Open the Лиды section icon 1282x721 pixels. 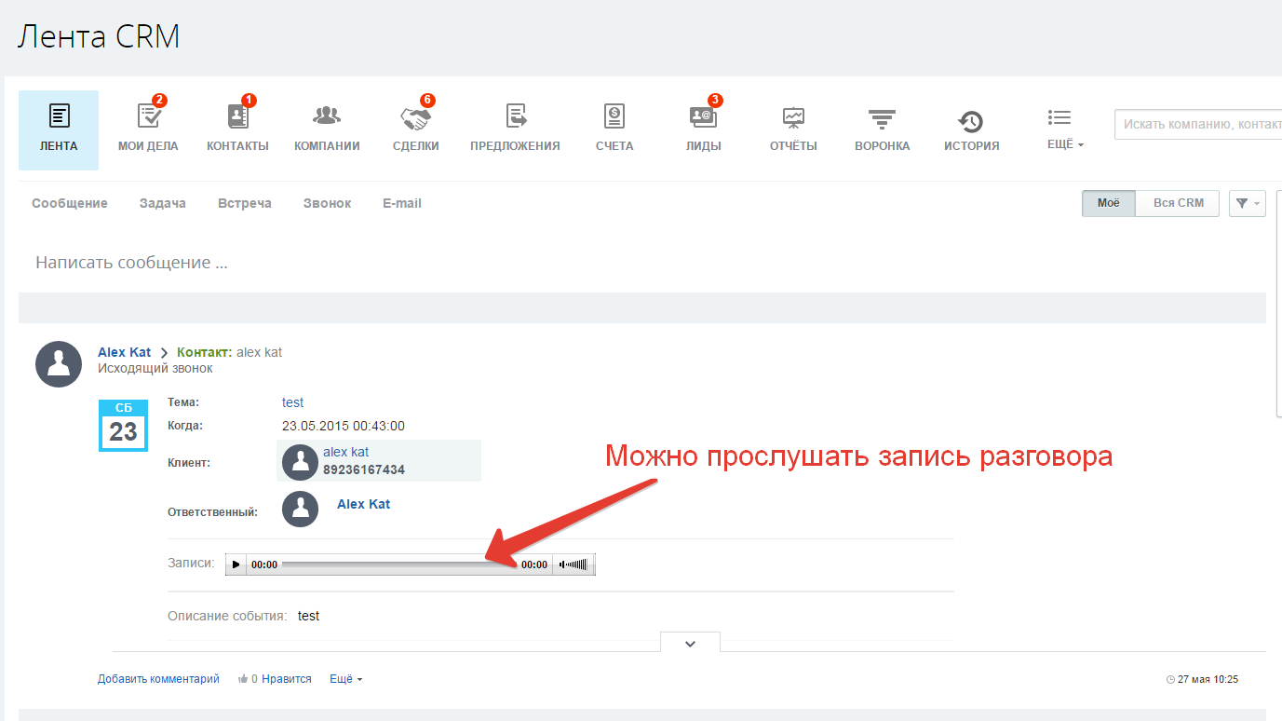click(703, 116)
